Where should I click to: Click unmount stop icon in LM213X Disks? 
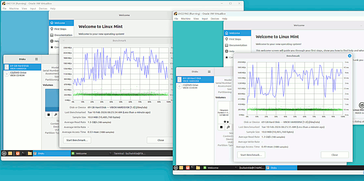49,114
